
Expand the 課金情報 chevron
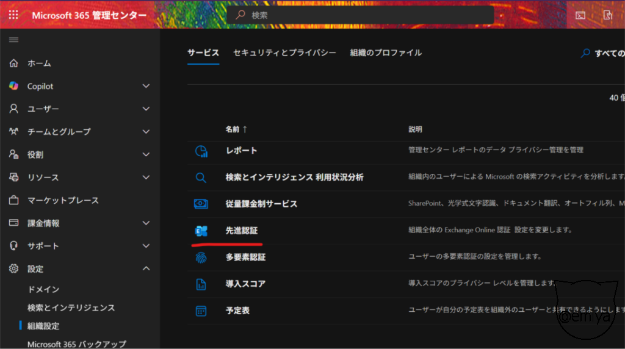click(146, 223)
